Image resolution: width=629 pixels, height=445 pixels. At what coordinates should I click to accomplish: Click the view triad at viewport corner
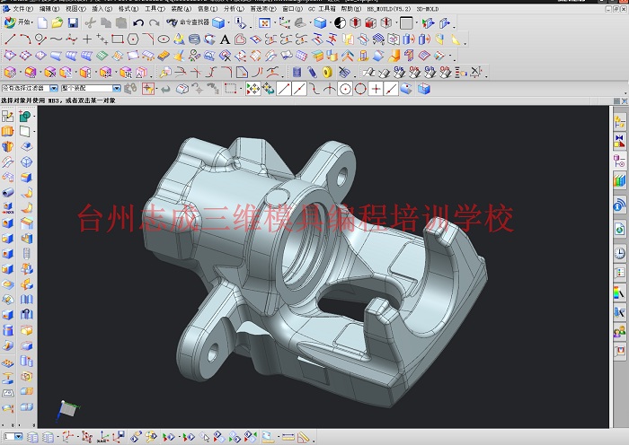67,411
